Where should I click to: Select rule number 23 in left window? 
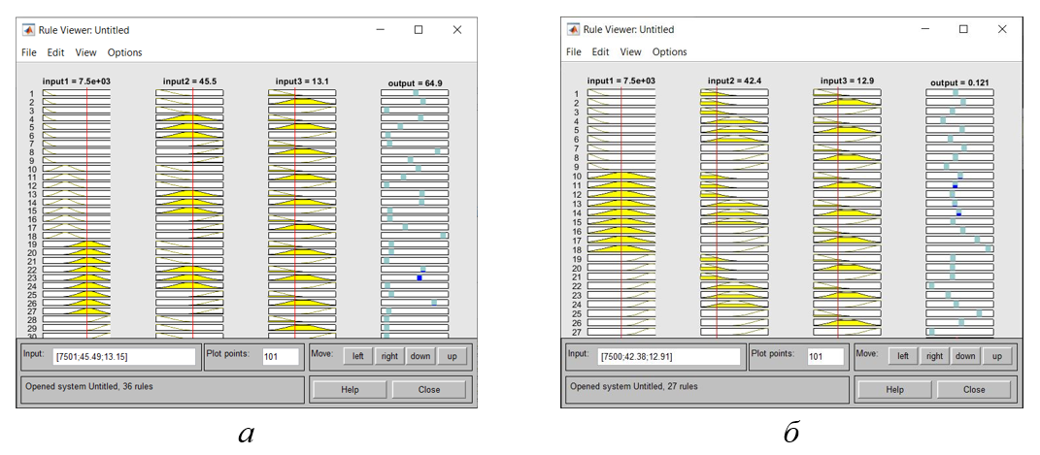[x=31, y=277]
